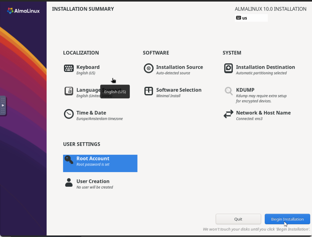Click the AlmaLinux logo in the sidebar
This screenshot has height=237, width=312.
tap(23, 11)
